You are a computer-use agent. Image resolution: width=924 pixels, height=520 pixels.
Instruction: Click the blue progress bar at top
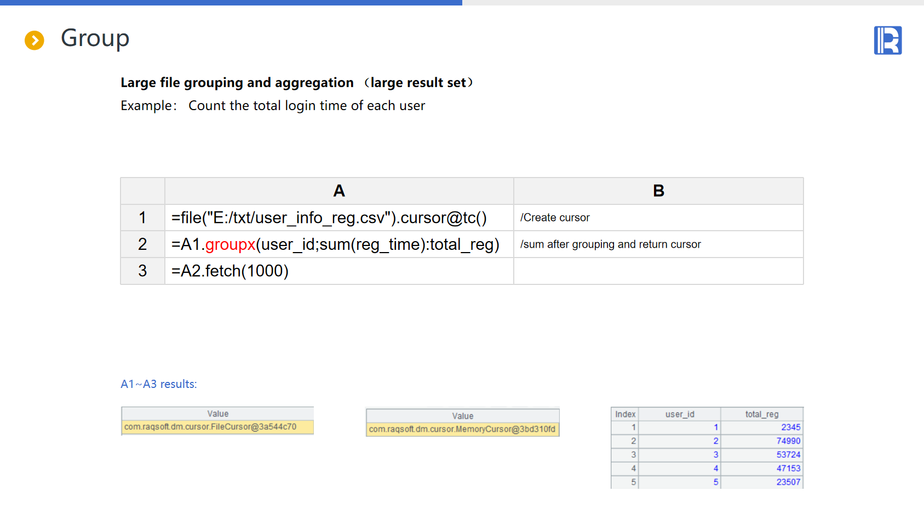(231, 3)
